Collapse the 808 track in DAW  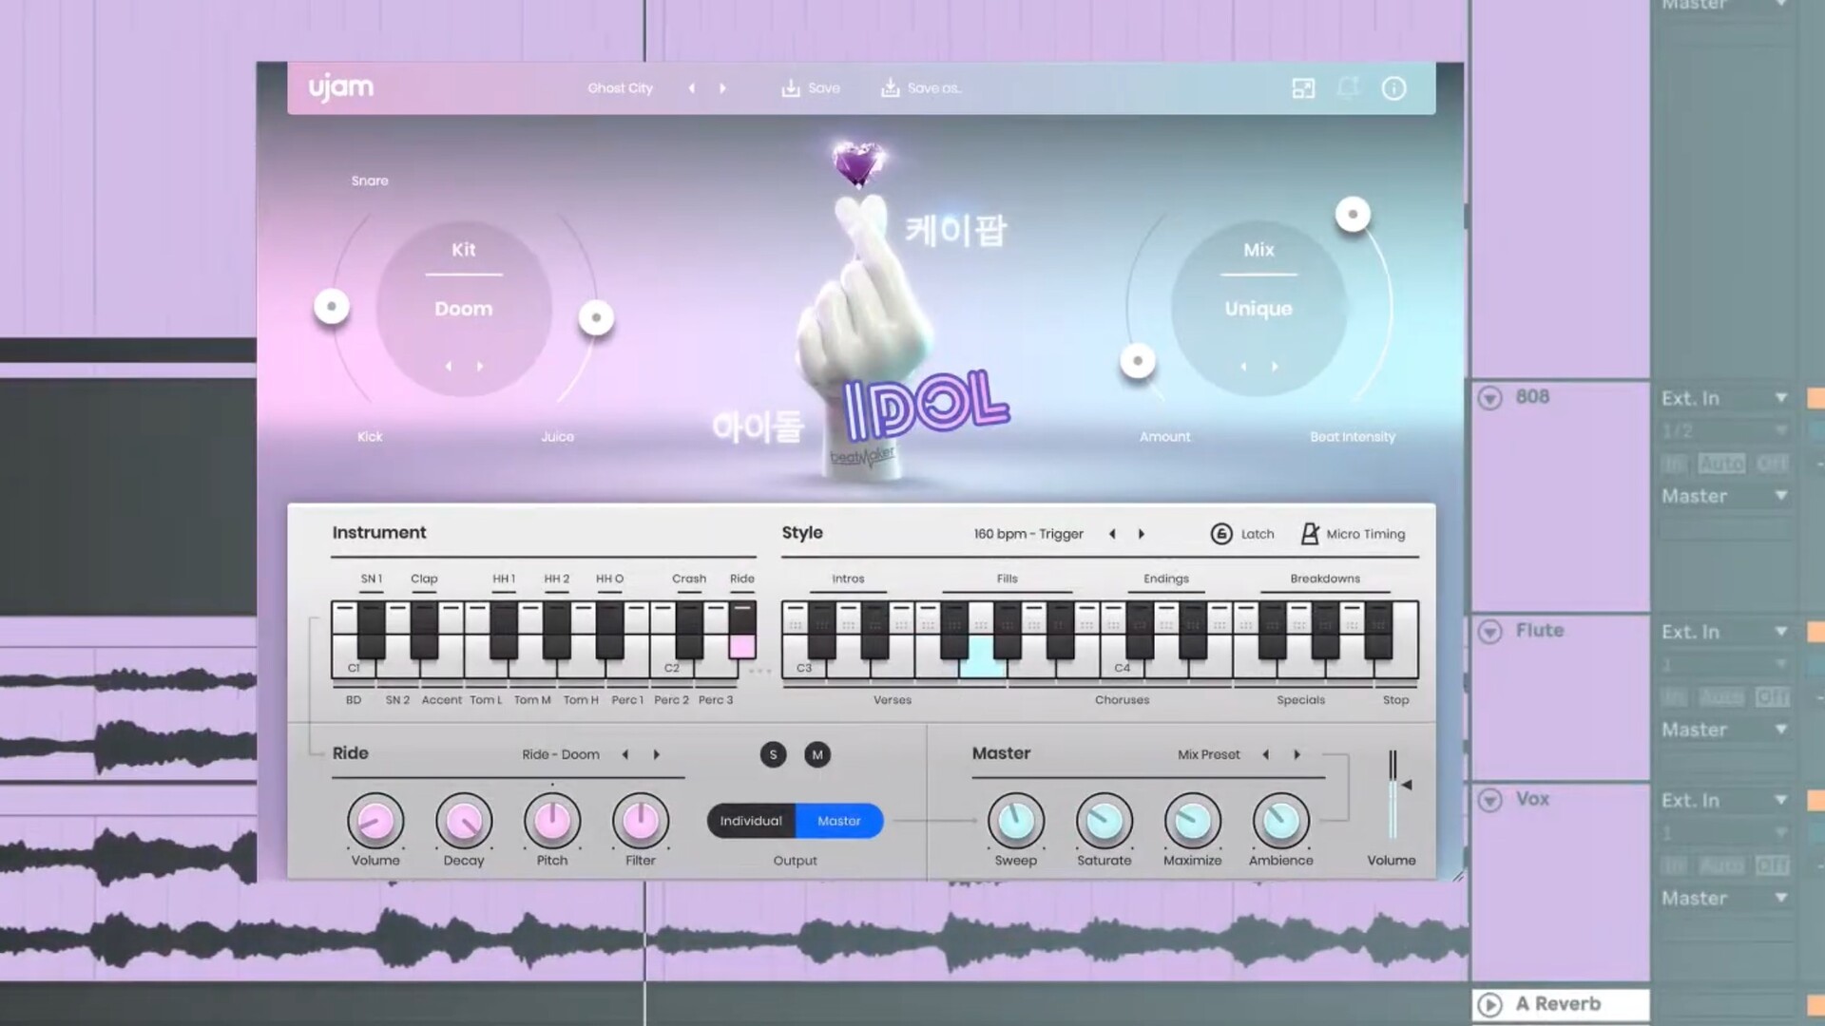pos(1489,398)
